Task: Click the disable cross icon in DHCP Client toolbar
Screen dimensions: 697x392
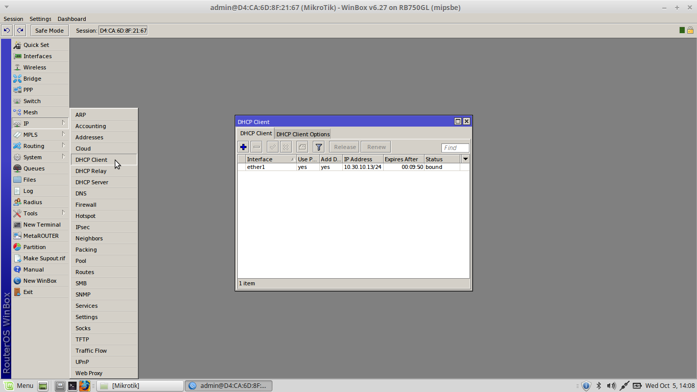Action: [286, 147]
